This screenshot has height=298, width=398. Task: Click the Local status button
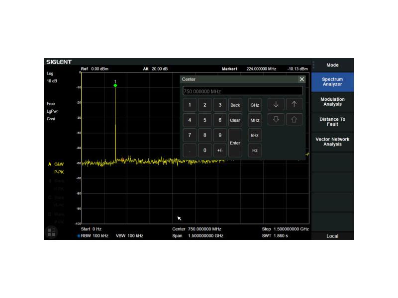(x=332, y=236)
